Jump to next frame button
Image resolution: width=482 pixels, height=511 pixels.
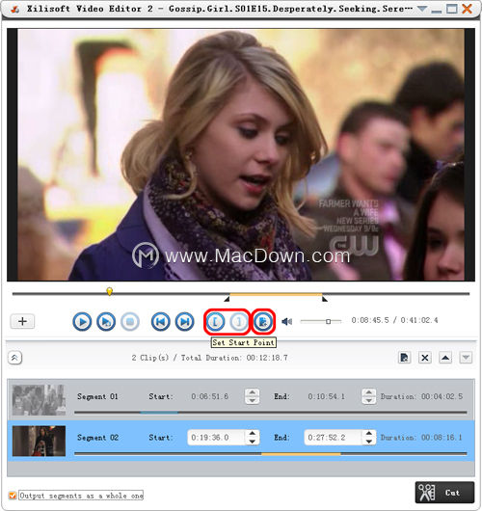pos(185,322)
